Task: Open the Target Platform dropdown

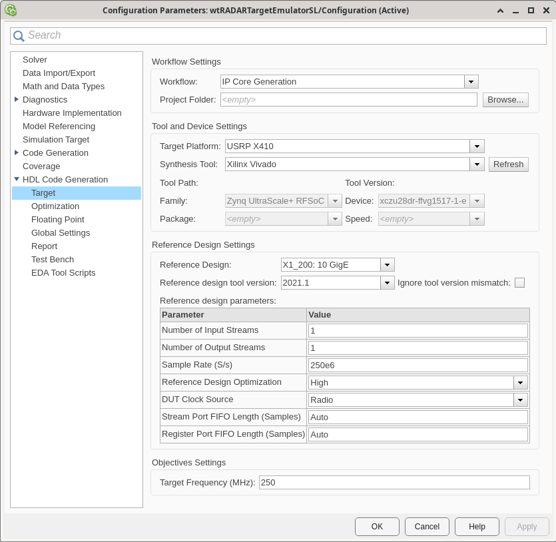Action: [477, 146]
